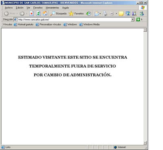Viewport: 163px width, 150px height.
Task: Open the Hotmail gratuito link
Action: tap(24, 24)
